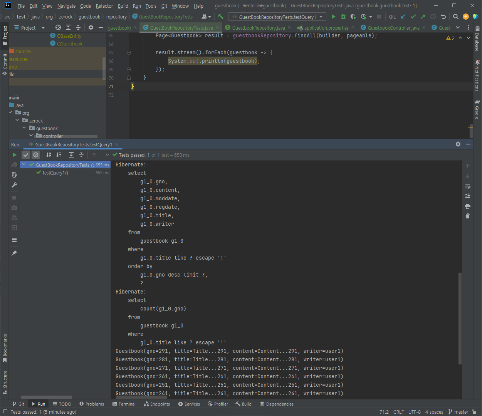Open the Services tool window
Image resolution: width=482 pixels, height=416 pixels.
click(189, 404)
